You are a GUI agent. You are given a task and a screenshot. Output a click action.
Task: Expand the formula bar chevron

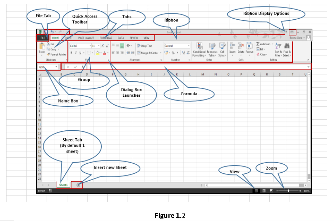pyautogui.click(x=309, y=67)
